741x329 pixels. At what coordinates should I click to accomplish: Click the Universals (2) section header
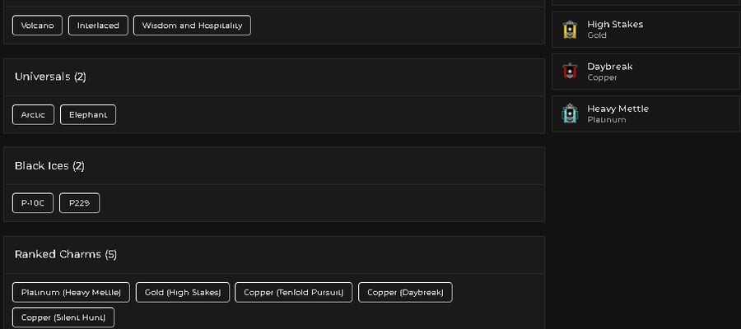click(274, 77)
